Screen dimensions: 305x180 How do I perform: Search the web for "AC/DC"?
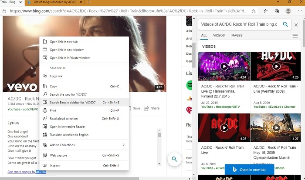coord(84,94)
